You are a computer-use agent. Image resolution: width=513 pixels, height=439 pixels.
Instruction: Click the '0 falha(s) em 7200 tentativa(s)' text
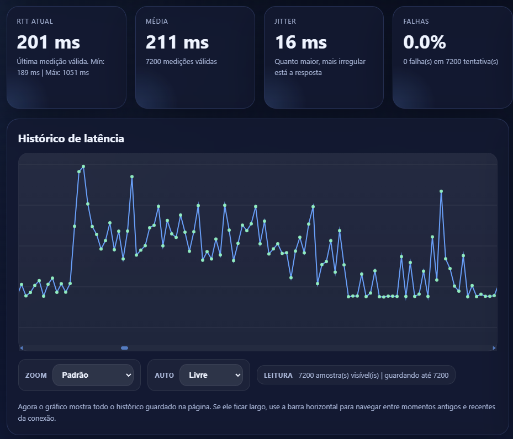[451, 61]
